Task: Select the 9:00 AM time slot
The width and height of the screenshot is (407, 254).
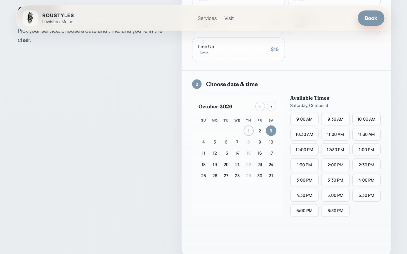Action: click(304, 119)
